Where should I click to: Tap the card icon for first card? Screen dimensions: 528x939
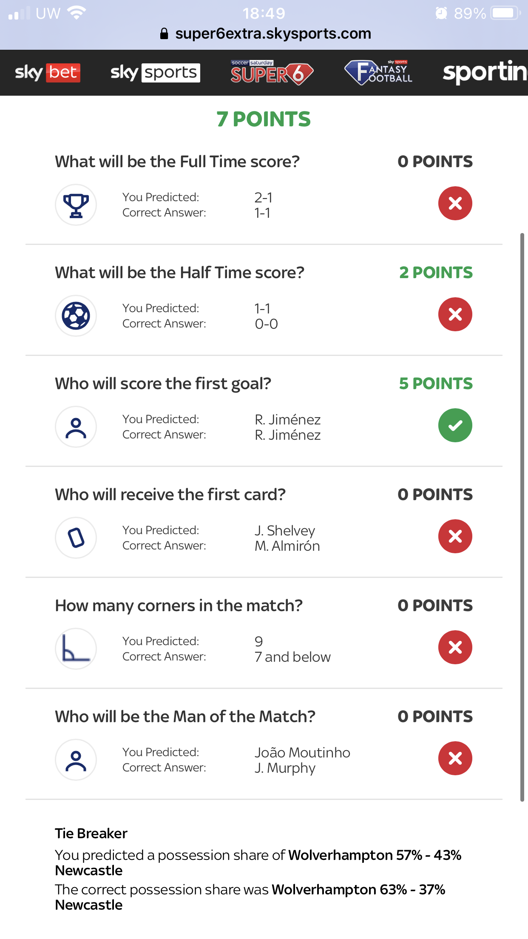(x=76, y=538)
